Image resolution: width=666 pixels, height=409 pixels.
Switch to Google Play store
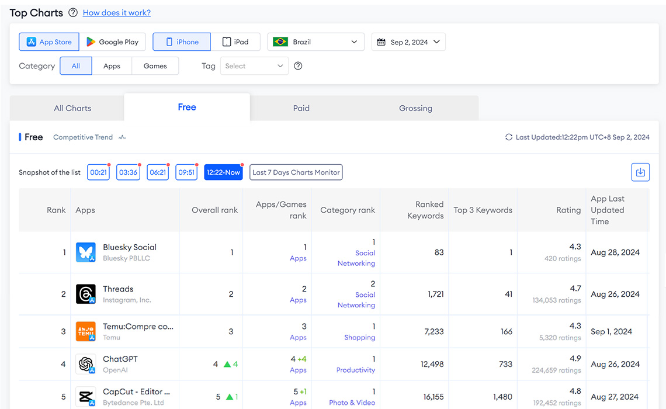pos(113,41)
